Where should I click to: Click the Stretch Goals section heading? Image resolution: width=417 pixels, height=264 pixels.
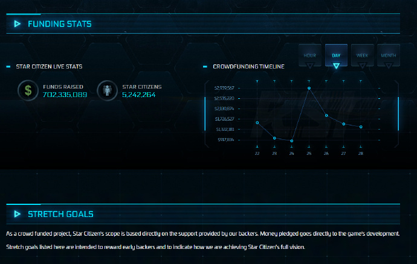click(x=60, y=214)
